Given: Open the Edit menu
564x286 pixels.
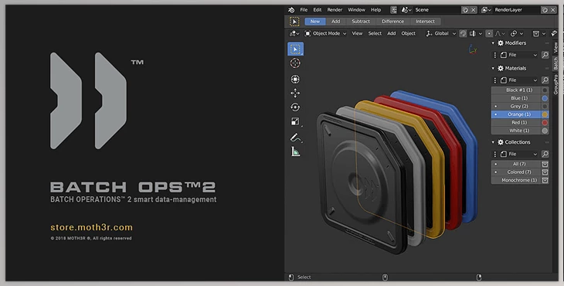Looking at the screenshot, I should (x=318, y=10).
